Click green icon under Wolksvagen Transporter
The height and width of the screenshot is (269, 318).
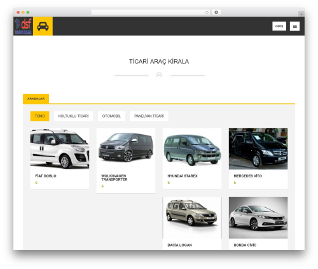coord(102,186)
